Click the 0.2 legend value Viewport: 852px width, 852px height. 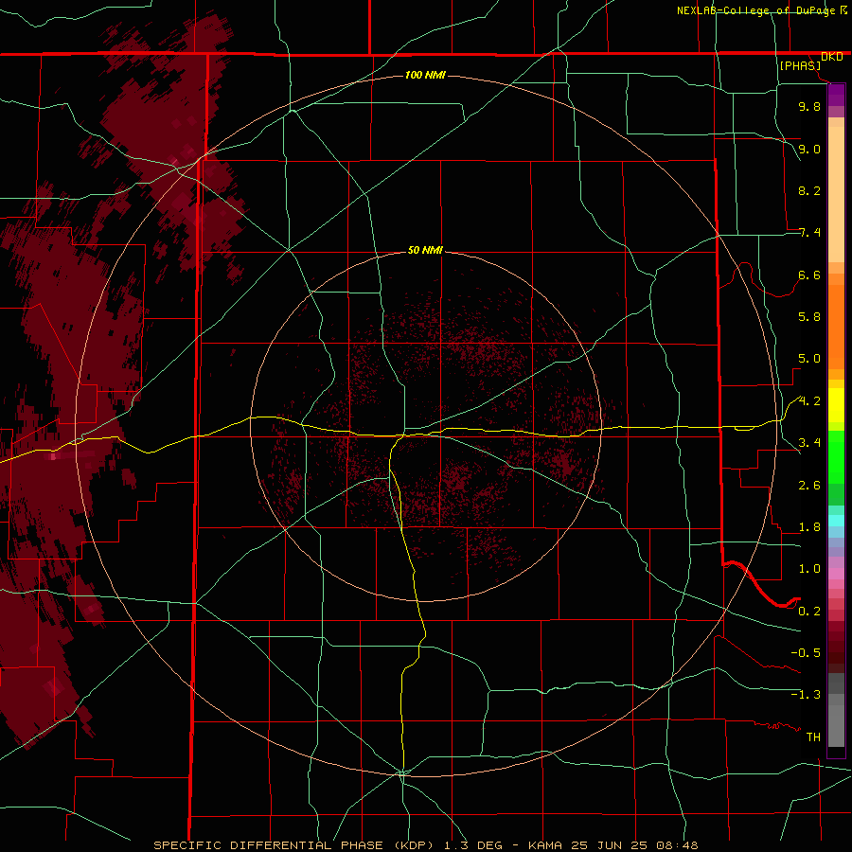809,612
